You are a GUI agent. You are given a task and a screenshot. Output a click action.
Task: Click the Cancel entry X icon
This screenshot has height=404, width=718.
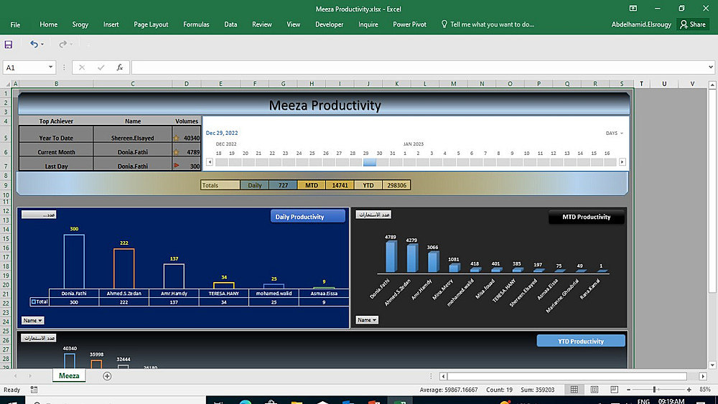(82, 67)
